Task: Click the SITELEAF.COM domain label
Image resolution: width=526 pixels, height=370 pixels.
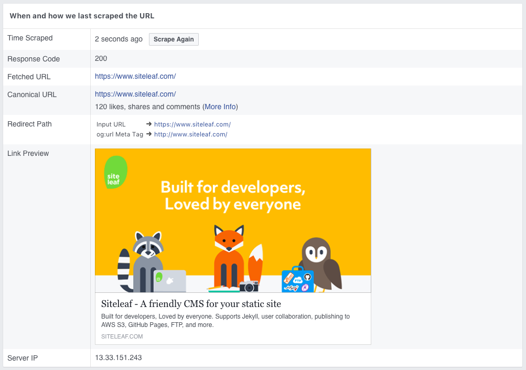Action: [x=122, y=336]
